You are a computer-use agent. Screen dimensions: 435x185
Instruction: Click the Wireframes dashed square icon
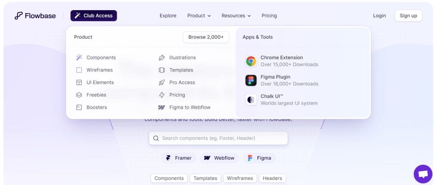click(79, 70)
